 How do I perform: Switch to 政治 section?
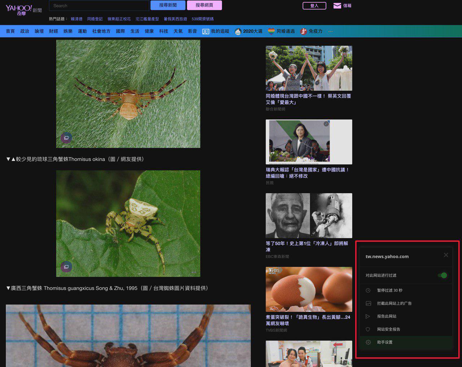point(25,31)
